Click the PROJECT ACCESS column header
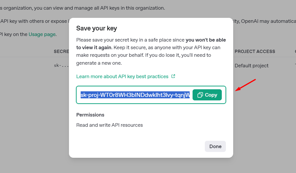The width and height of the screenshot is (296, 173). coord(255,52)
